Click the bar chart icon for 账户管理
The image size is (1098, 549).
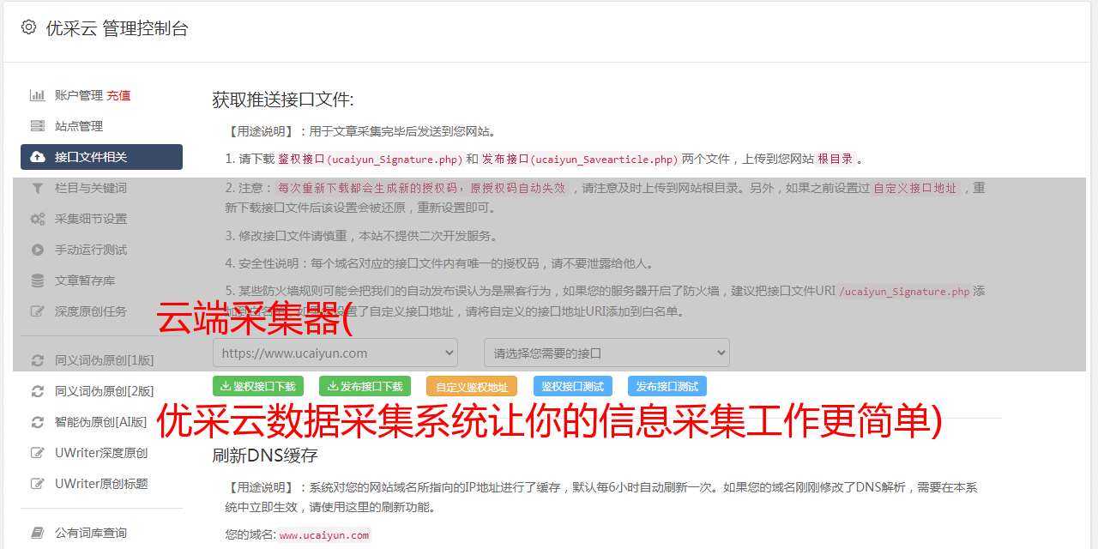tap(38, 95)
